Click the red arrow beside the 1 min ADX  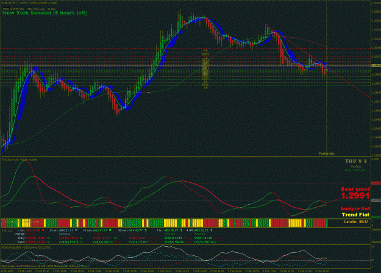43,230
